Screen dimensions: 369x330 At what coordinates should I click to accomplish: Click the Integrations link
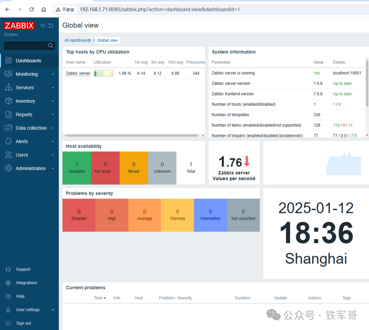click(27, 283)
